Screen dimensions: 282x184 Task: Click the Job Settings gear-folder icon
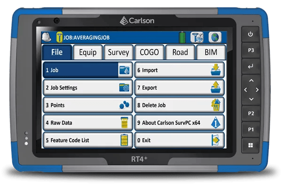(x=124, y=88)
